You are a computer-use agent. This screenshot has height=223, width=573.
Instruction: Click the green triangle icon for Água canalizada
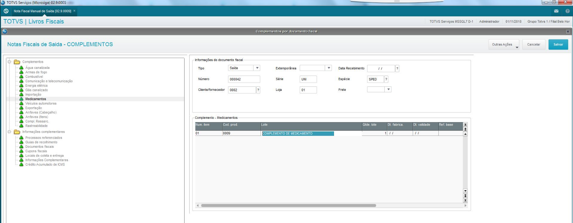click(21, 68)
